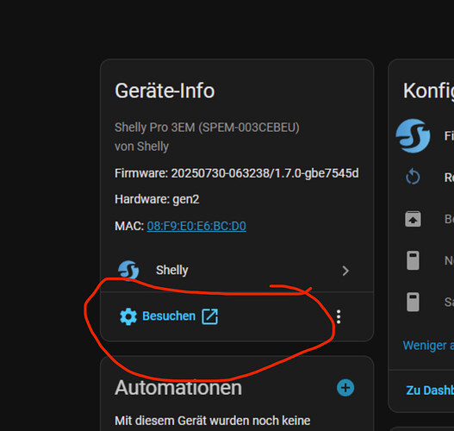Click the Geräte-Info card title
Screen dimensions: 454x431
tap(165, 91)
